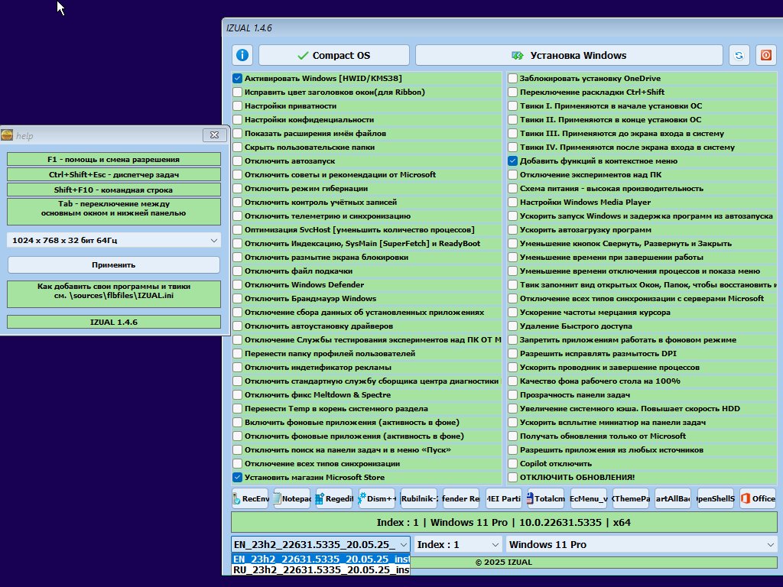Launch Regedit from the tool bar
This screenshot has width=783, height=587.
(x=335, y=498)
